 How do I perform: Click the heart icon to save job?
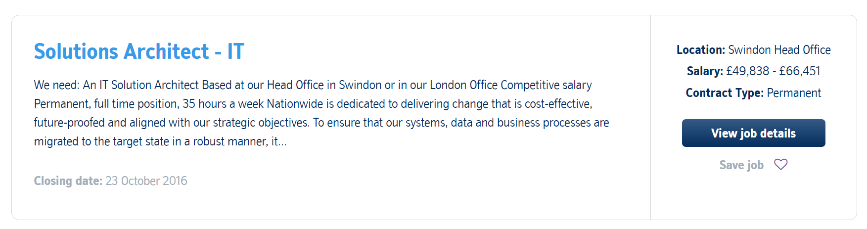coord(780,165)
